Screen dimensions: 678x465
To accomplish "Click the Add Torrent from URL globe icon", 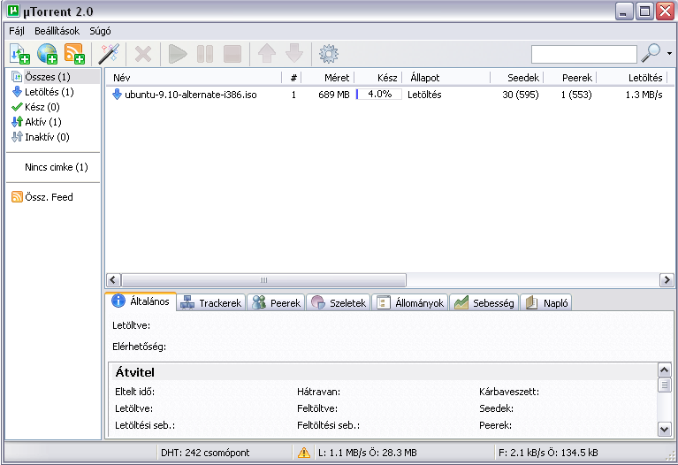I will (47, 54).
